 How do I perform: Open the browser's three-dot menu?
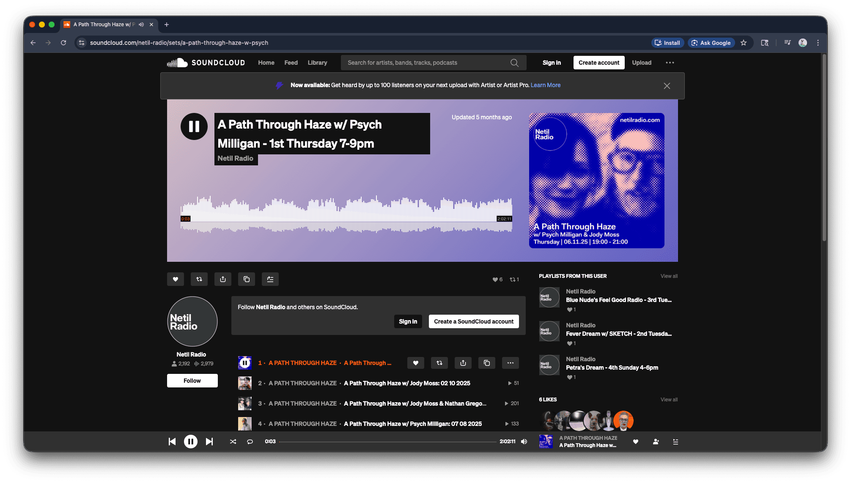818,43
